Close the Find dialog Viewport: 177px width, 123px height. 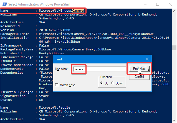pos(147,59)
